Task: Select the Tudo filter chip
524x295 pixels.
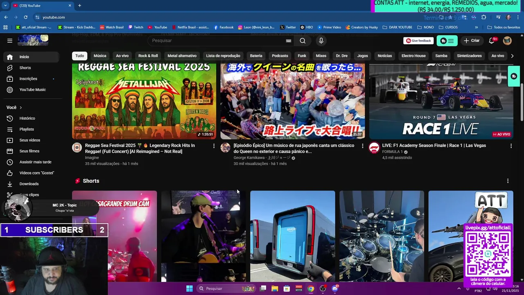Action: click(79, 56)
